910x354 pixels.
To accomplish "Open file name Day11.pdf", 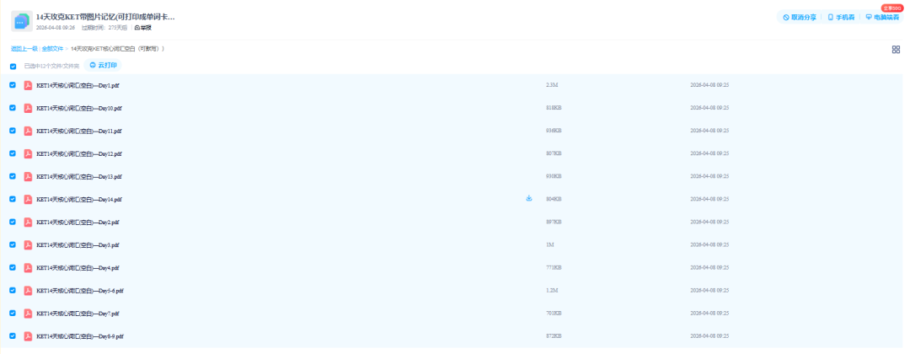I will click(x=79, y=131).
